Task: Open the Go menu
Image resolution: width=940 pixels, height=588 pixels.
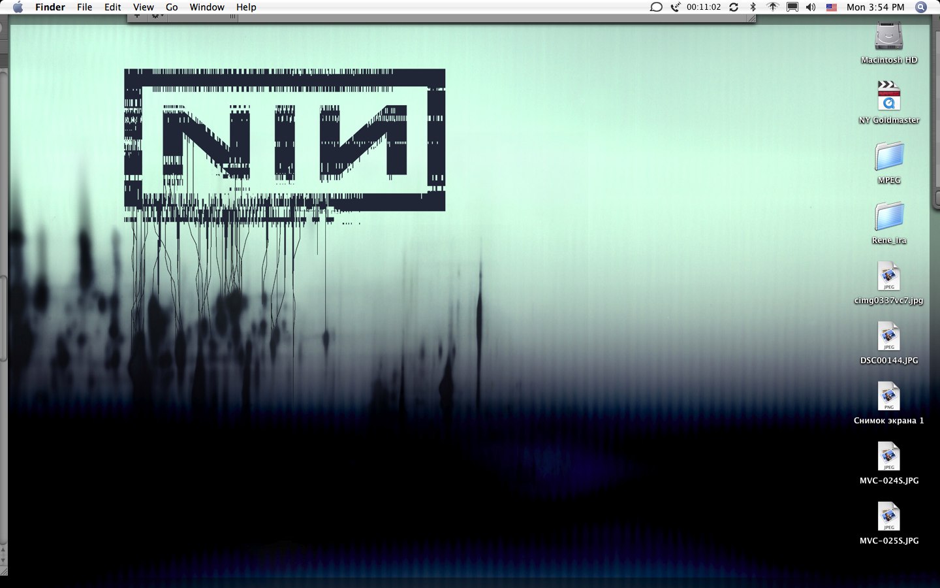Action: (172, 7)
